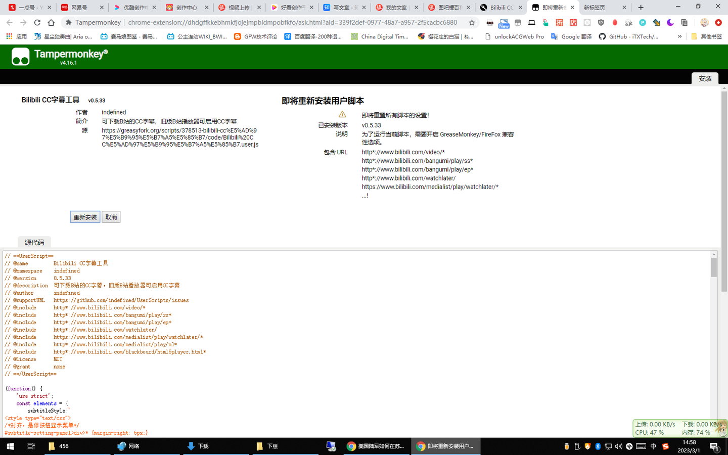This screenshot has height=455, width=728.
Task: Select the 安装 tab
Action: [705, 78]
